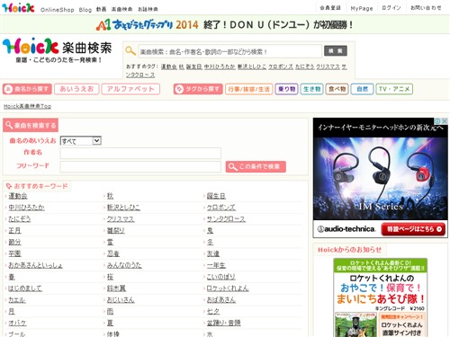This screenshot has width=450, height=337.
Task: Click クリスマス tag under the top search box
Action: click(x=328, y=67)
